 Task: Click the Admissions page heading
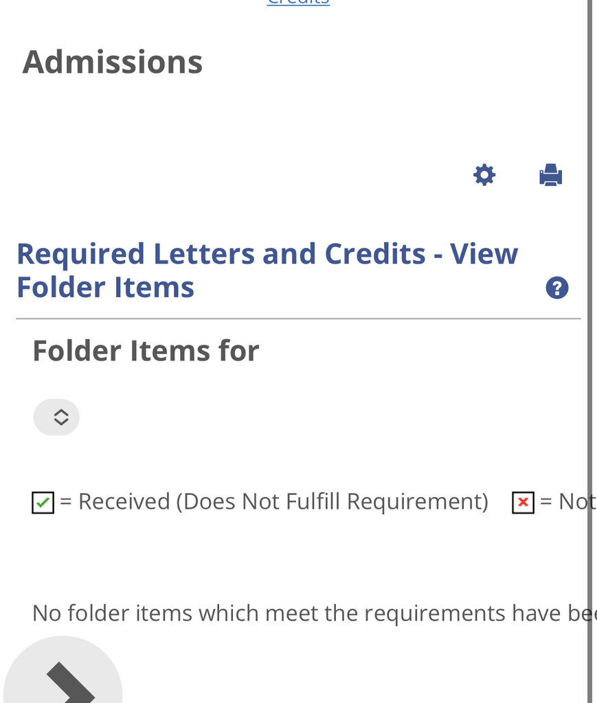tap(113, 62)
